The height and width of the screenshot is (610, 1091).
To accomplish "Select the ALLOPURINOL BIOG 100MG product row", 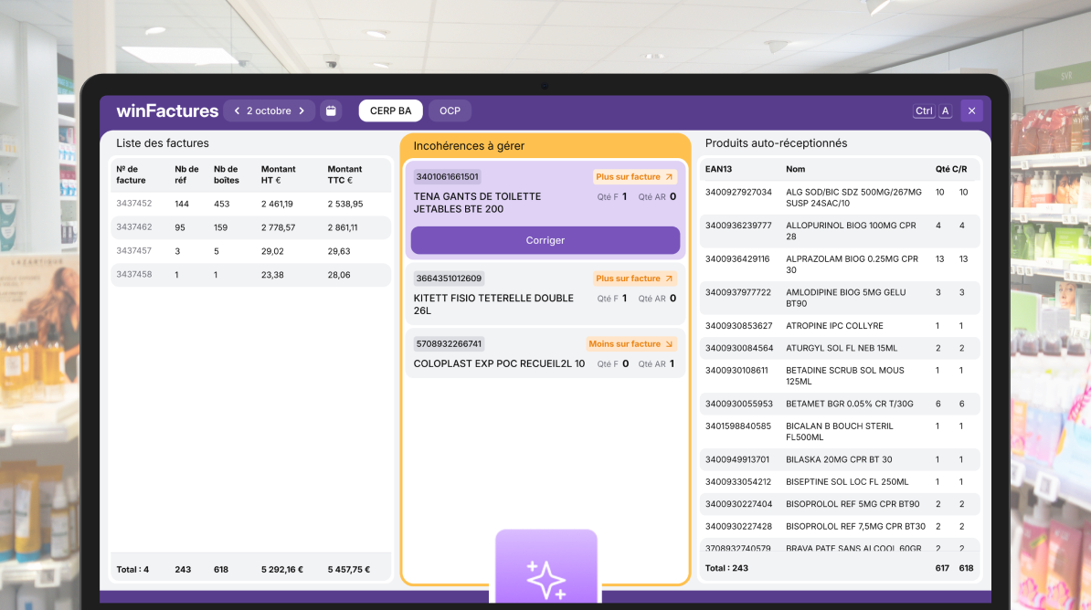I will pos(839,231).
